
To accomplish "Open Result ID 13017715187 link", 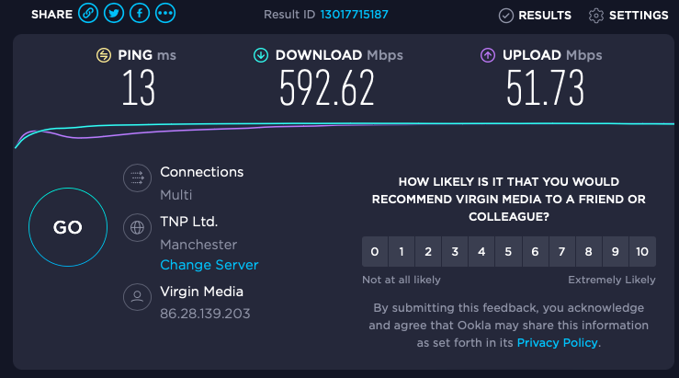I will 355,15.
